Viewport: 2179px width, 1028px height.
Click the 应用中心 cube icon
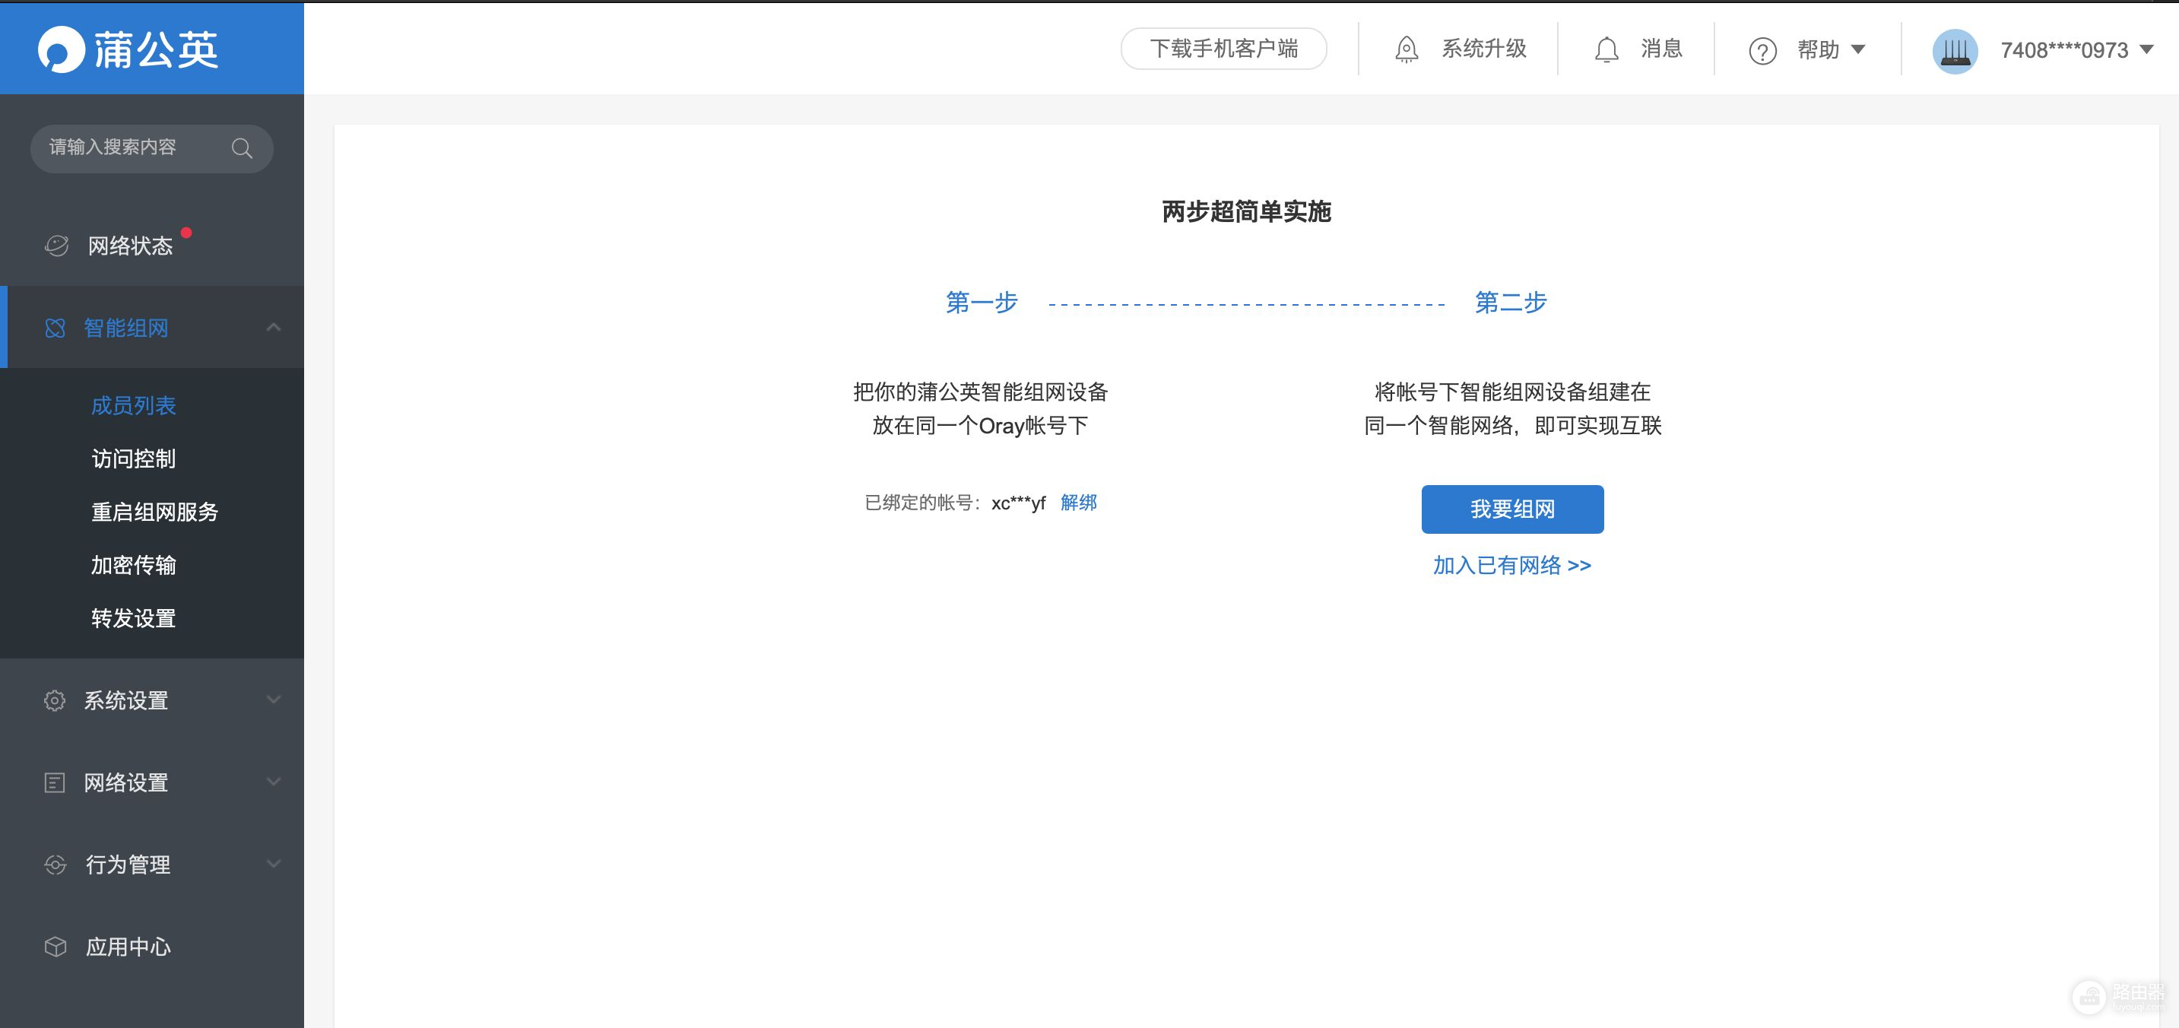coord(55,947)
